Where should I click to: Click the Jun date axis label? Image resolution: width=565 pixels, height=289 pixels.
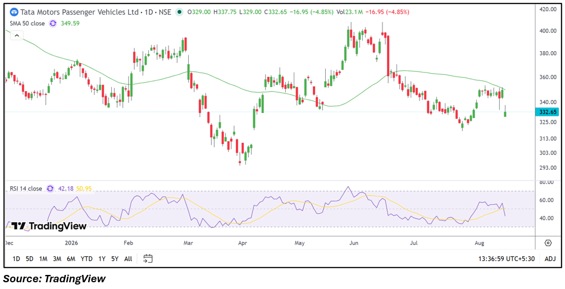[355, 242]
